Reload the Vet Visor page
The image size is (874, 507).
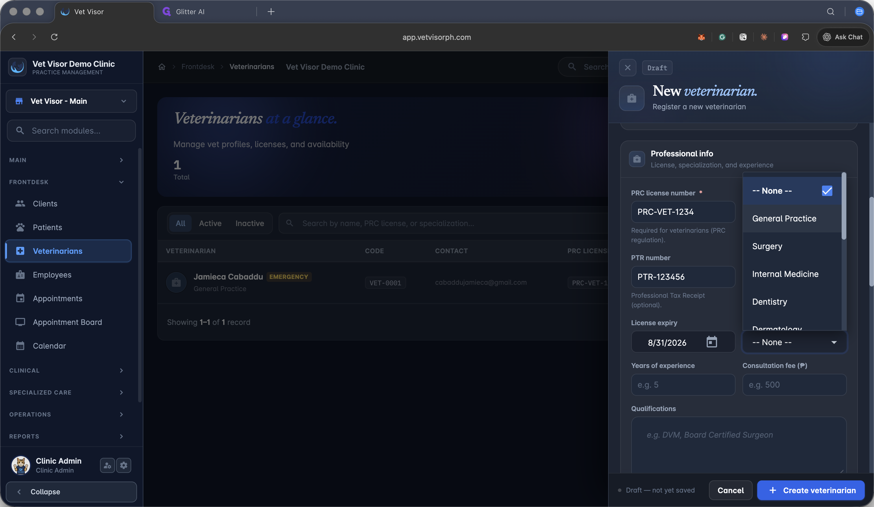tap(54, 37)
